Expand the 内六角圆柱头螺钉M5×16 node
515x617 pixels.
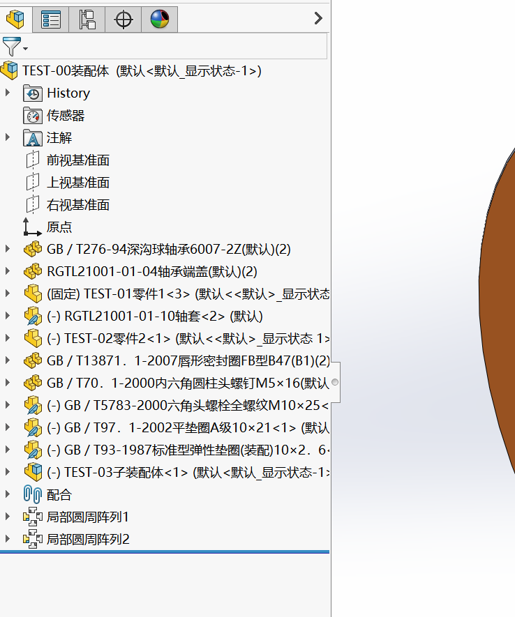click(8, 383)
